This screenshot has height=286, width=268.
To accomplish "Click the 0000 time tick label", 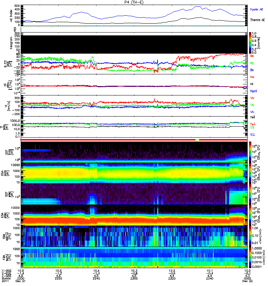I will pos(247,278).
